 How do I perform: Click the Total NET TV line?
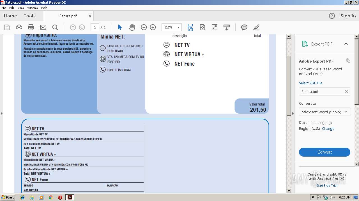[x=32, y=148]
